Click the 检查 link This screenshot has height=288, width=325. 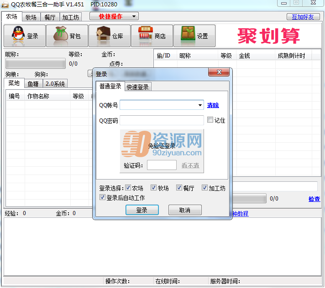click(314, 199)
